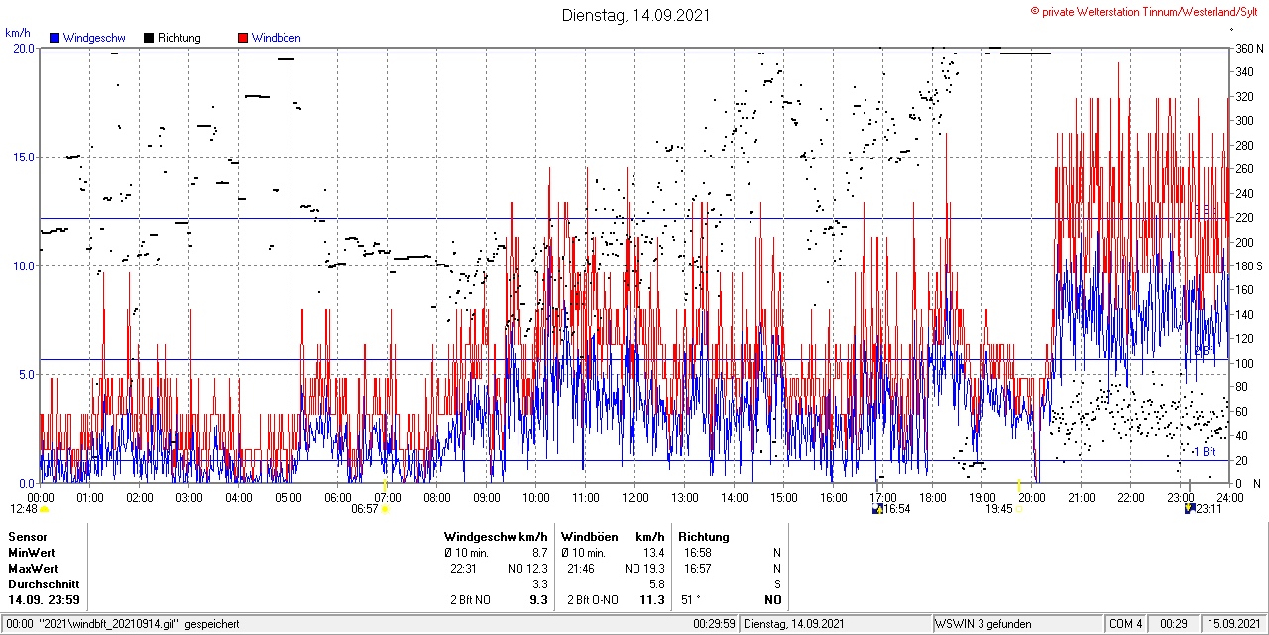Viewport: 1269px width, 635px height.
Task: Click the 00:29:59 status bar clock
Action: pyautogui.click(x=714, y=624)
